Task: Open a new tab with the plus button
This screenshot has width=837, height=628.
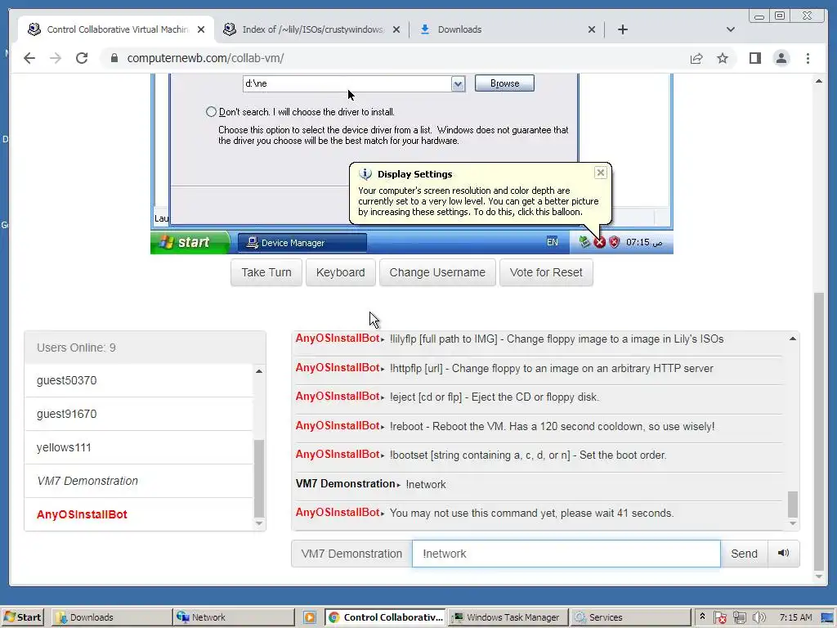Action: coord(622,29)
